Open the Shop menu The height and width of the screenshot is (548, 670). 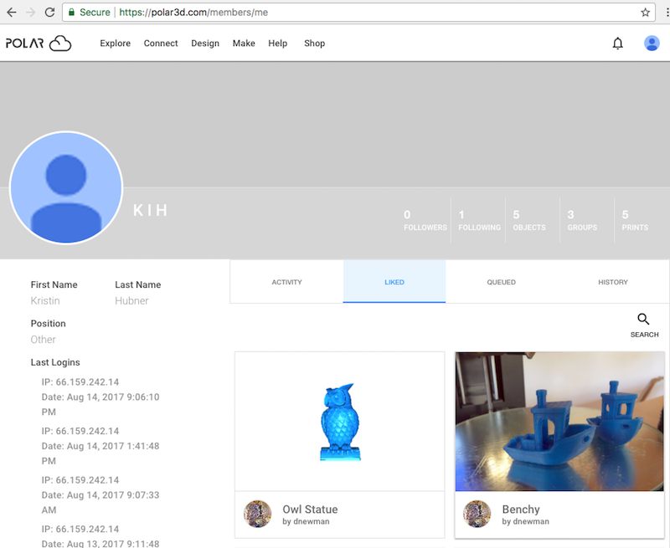[x=315, y=44]
